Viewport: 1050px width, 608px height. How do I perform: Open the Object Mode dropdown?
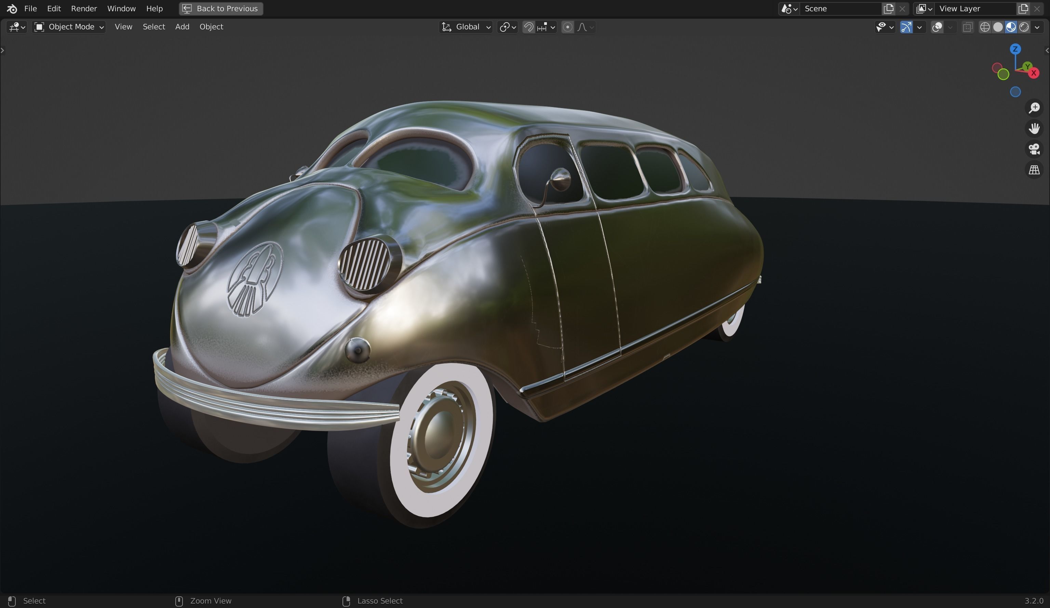pos(69,27)
